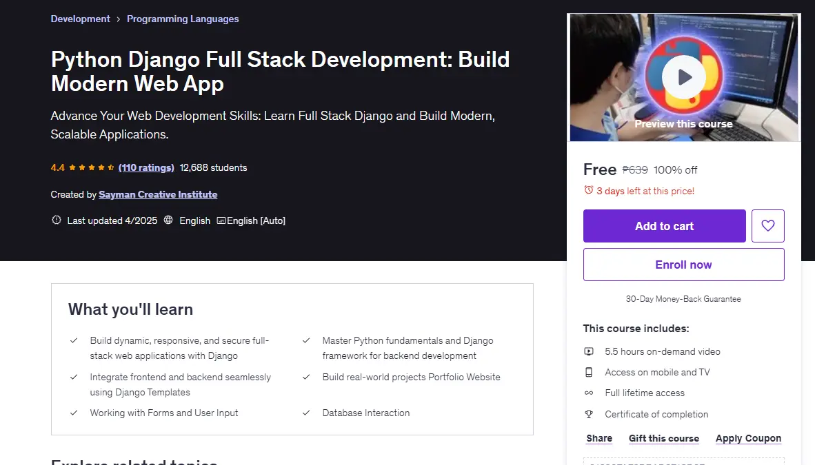This screenshot has width=815, height=465.
Task: Click checkmark beside Database Interaction
Action: click(306, 413)
